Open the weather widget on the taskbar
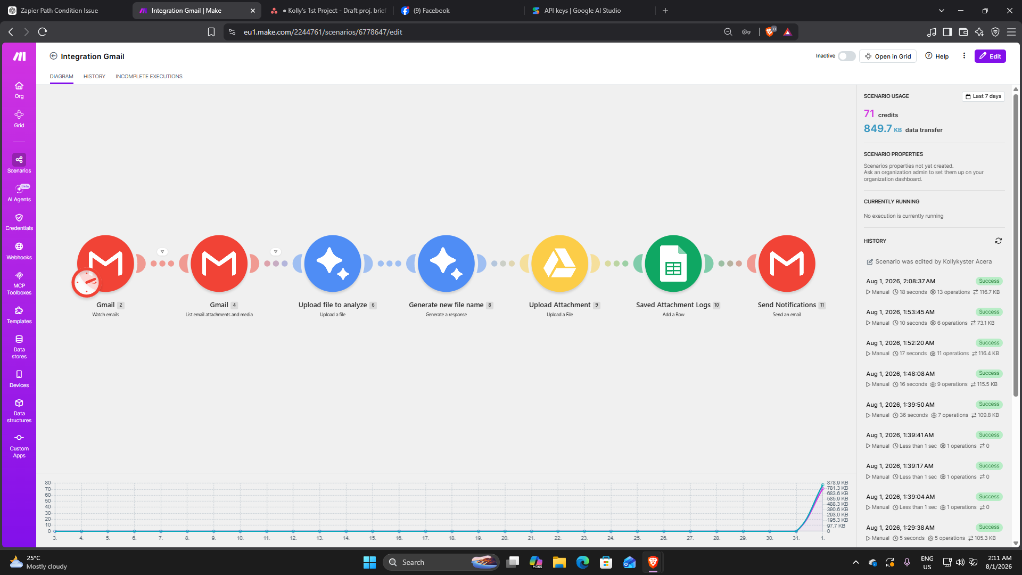This screenshot has width=1022, height=575. point(38,562)
